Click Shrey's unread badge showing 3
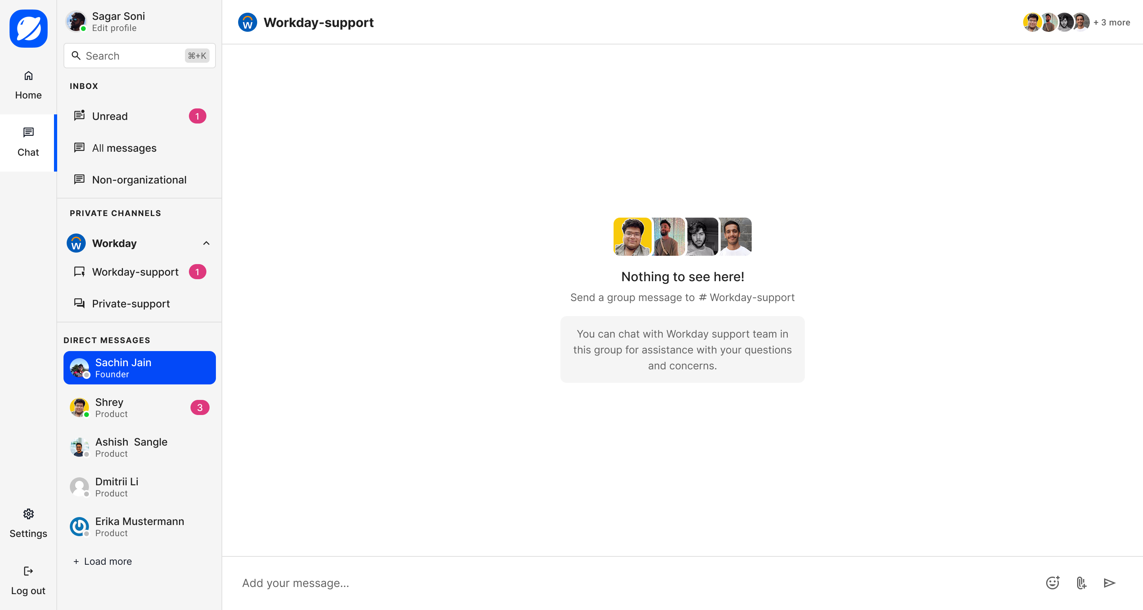Image resolution: width=1143 pixels, height=610 pixels. pos(200,407)
